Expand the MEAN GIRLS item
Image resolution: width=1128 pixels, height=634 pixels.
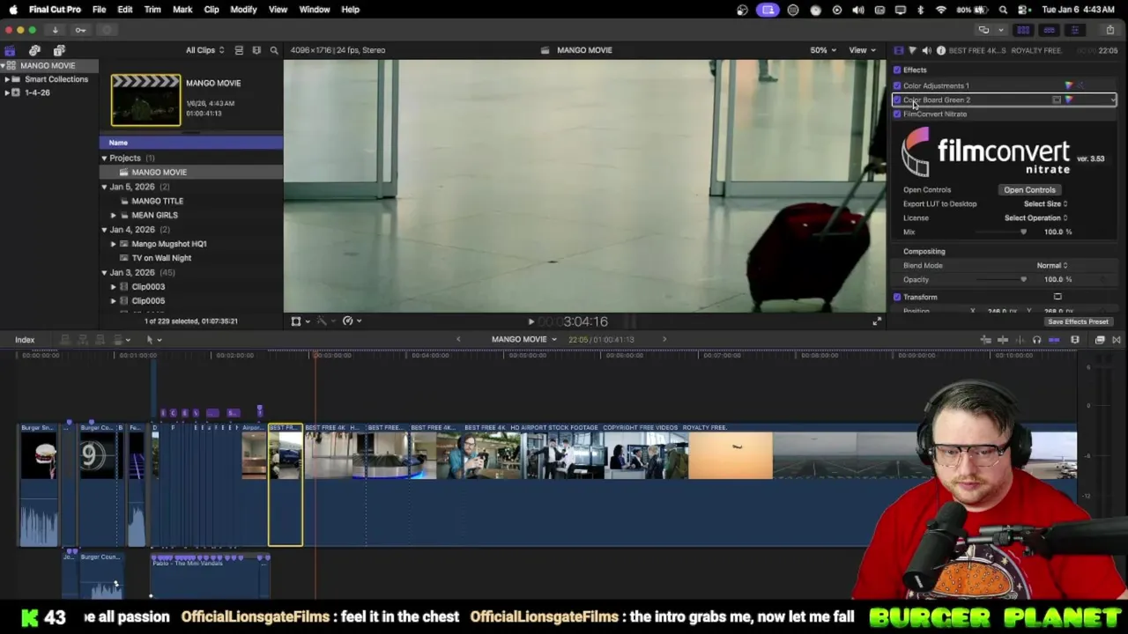113,215
